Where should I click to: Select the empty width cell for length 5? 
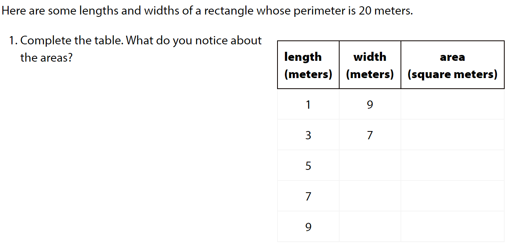point(370,166)
